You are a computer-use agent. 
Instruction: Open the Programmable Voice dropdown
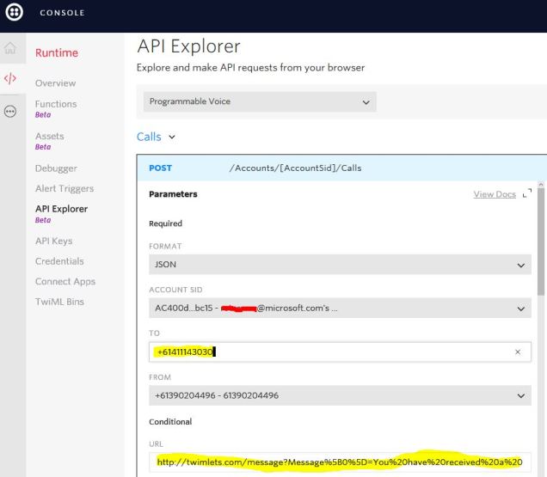tap(260, 101)
